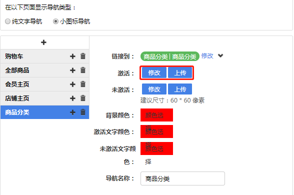Image resolution: width=294 pixels, height=195 pixels.
Task: Select the 纯文字导航 radio option
Action: tap(7, 21)
